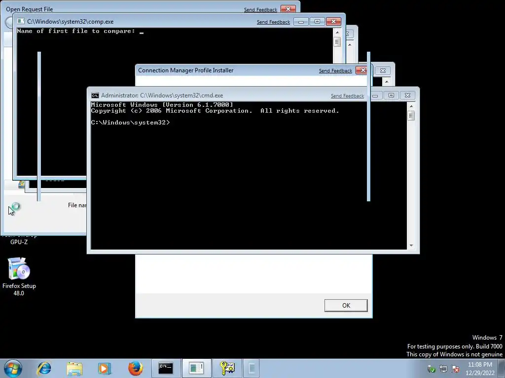
Task: Click the comp.exe window title bar icon
Action: click(x=21, y=21)
